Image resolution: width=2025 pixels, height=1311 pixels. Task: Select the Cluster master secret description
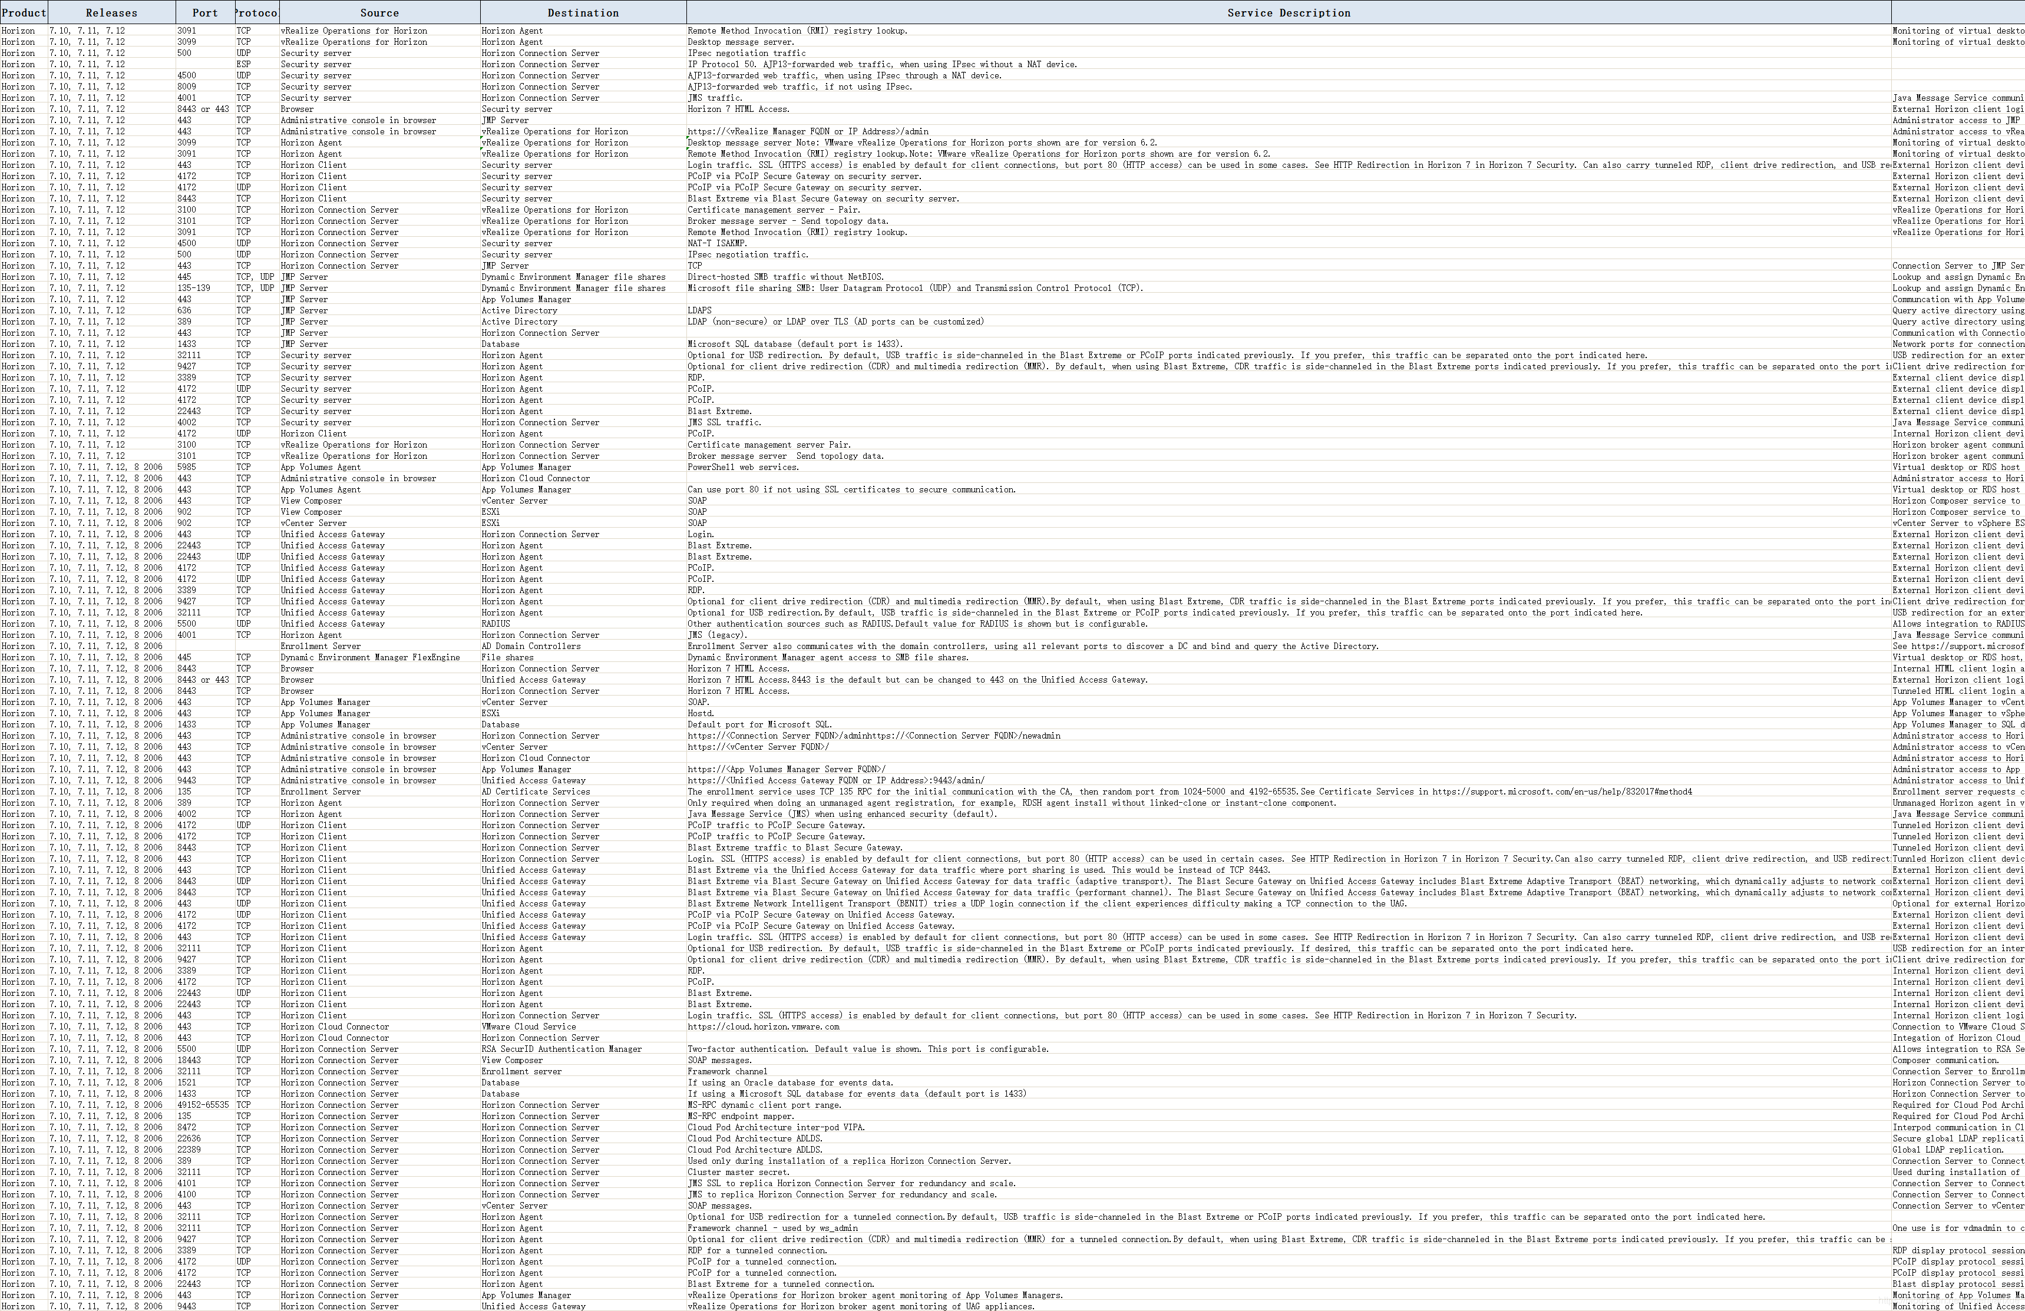pos(738,1173)
